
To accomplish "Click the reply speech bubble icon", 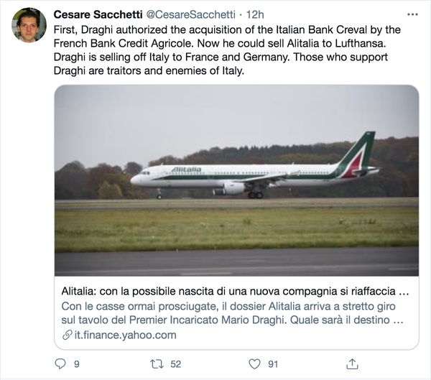I will point(60,363).
